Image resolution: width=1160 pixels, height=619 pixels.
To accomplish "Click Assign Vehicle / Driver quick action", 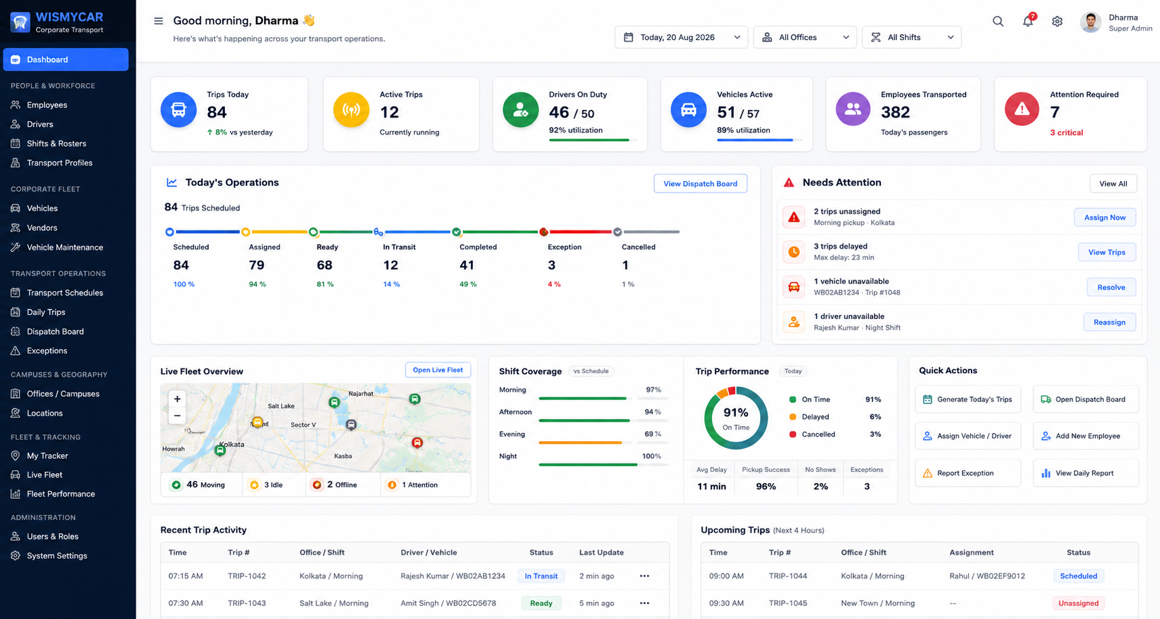I will pyautogui.click(x=967, y=436).
